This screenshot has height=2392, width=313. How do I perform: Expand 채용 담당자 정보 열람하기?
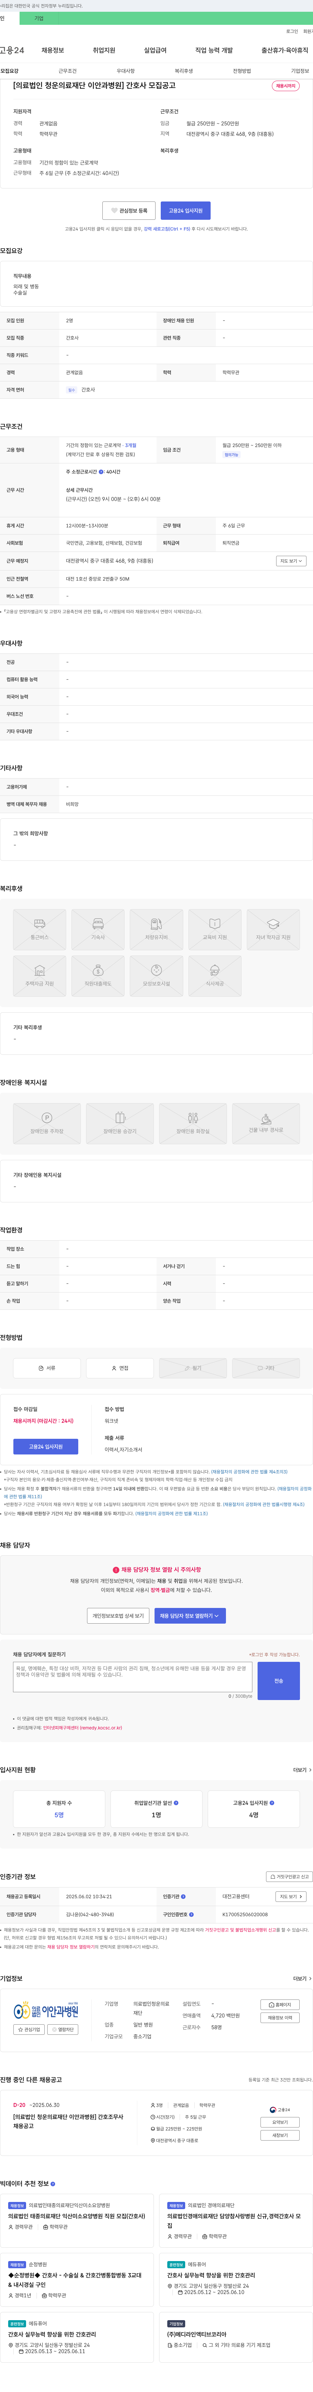point(190,1616)
